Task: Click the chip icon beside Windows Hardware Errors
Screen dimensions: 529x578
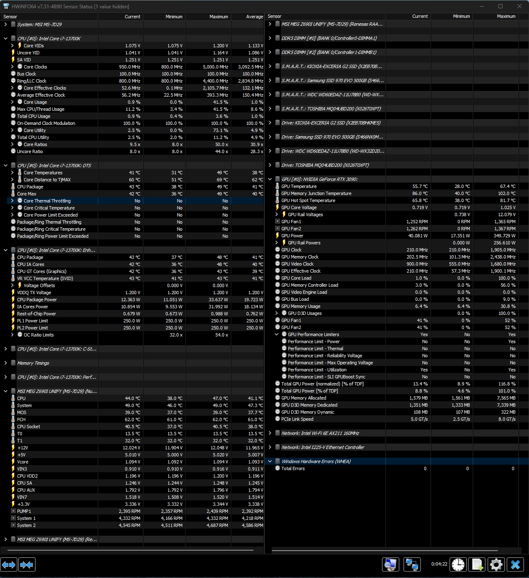Action: tap(278, 461)
